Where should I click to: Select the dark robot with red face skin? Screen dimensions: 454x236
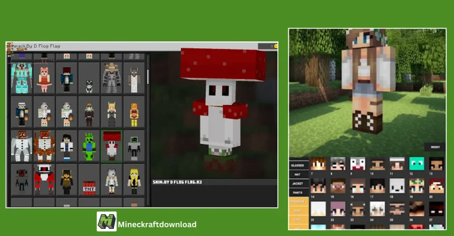[21, 180]
